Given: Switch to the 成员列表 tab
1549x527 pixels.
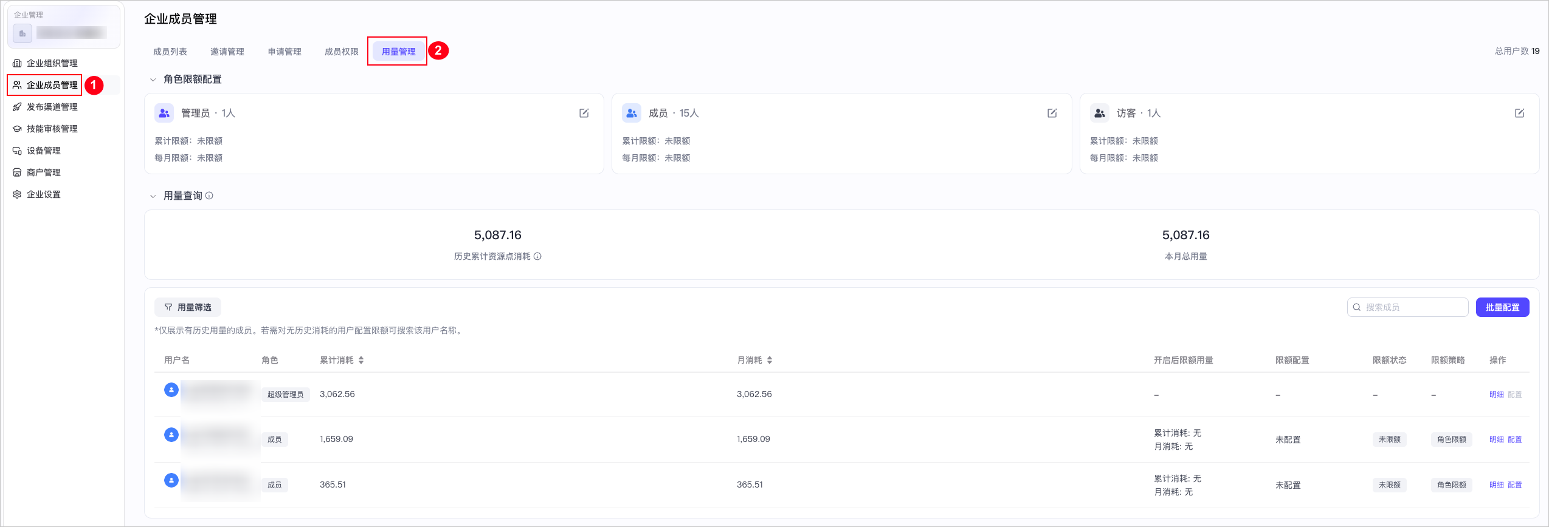Looking at the screenshot, I should coord(170,52).
